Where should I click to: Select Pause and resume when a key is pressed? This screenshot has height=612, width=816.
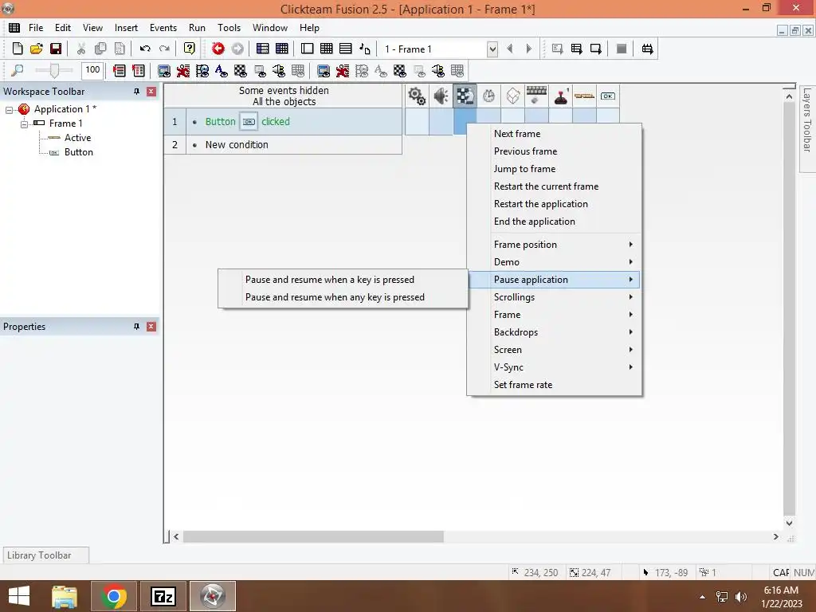coord(343,280)
